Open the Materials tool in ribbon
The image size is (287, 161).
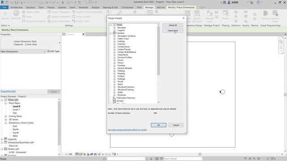[16, 15]
